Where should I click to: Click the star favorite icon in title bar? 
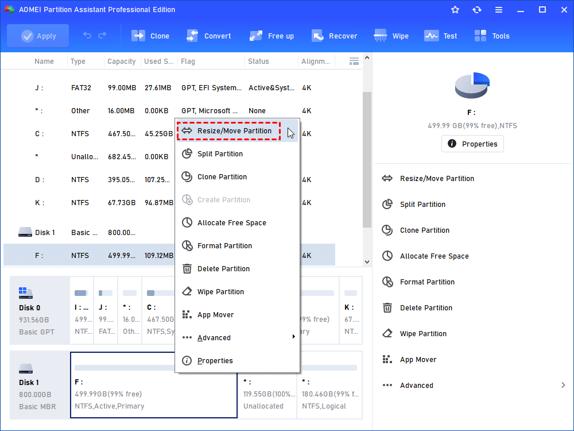point(455,10)
